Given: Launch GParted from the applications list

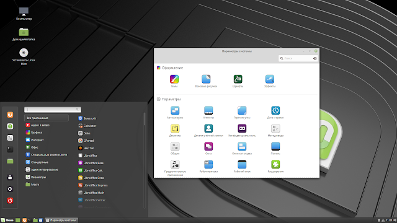Looking at the screenshot, I should 86,141.
